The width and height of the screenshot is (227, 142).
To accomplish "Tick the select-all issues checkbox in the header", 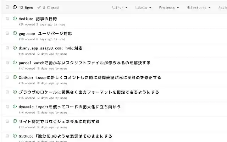I will 7,7.
